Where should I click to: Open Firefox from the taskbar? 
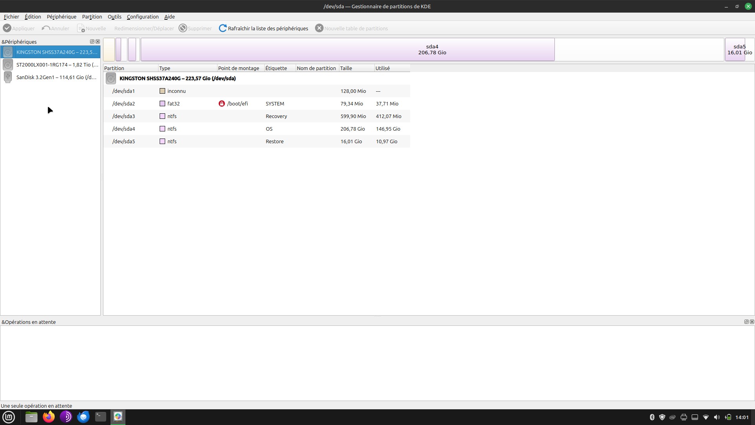tap(49, 417)
